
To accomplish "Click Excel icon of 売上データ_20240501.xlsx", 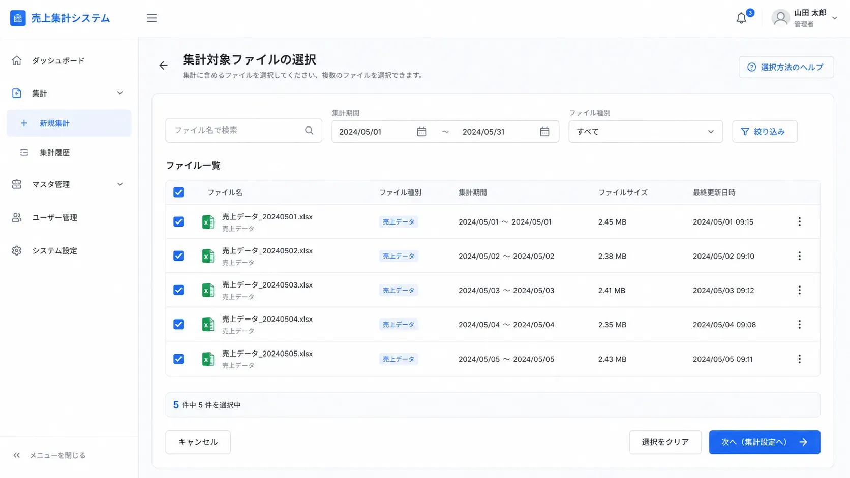I will coord(208,222).
